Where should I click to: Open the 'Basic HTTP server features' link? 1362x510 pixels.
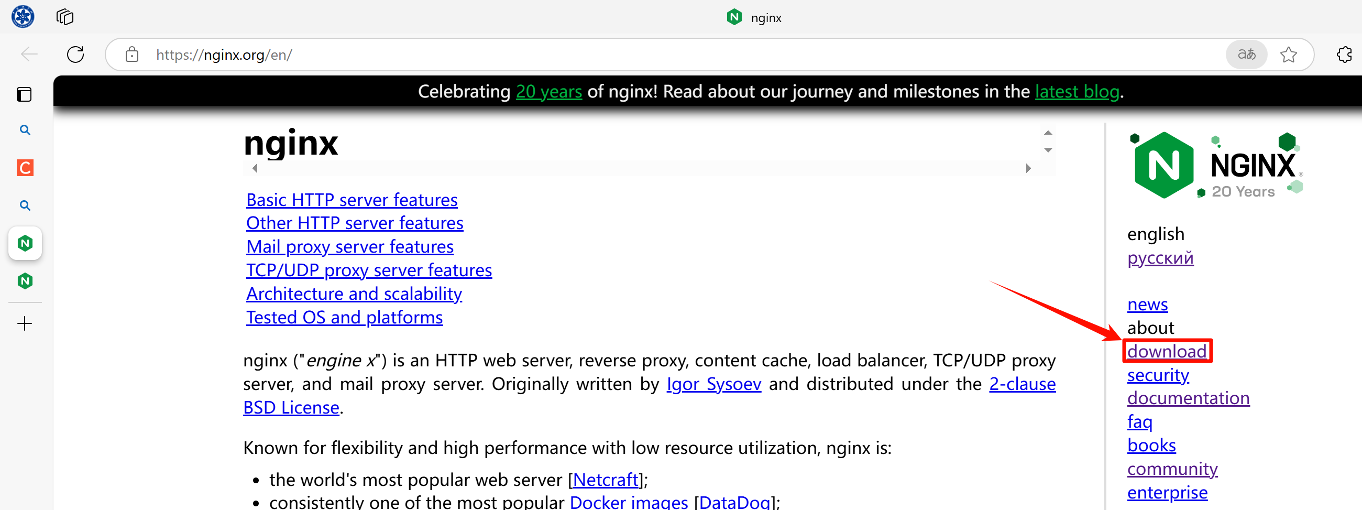coord(352,200)
